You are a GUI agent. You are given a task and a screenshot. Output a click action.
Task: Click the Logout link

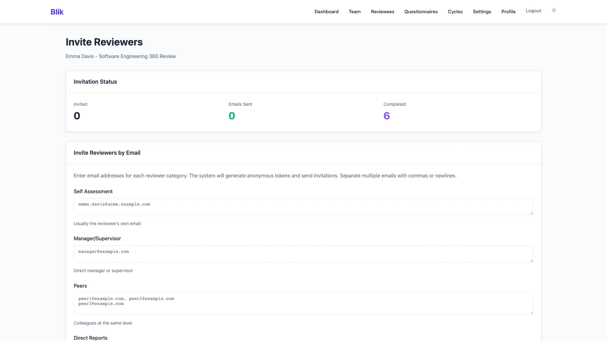[x=533, y=11]
